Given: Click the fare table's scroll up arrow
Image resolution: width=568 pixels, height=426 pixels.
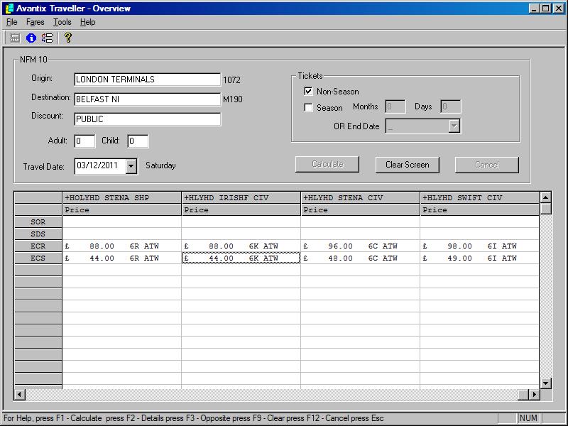Looking at the screenshot, I should 545,197.
